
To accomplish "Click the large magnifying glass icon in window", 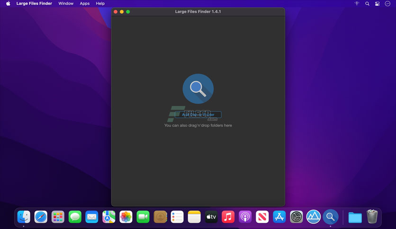I will 198,89.
